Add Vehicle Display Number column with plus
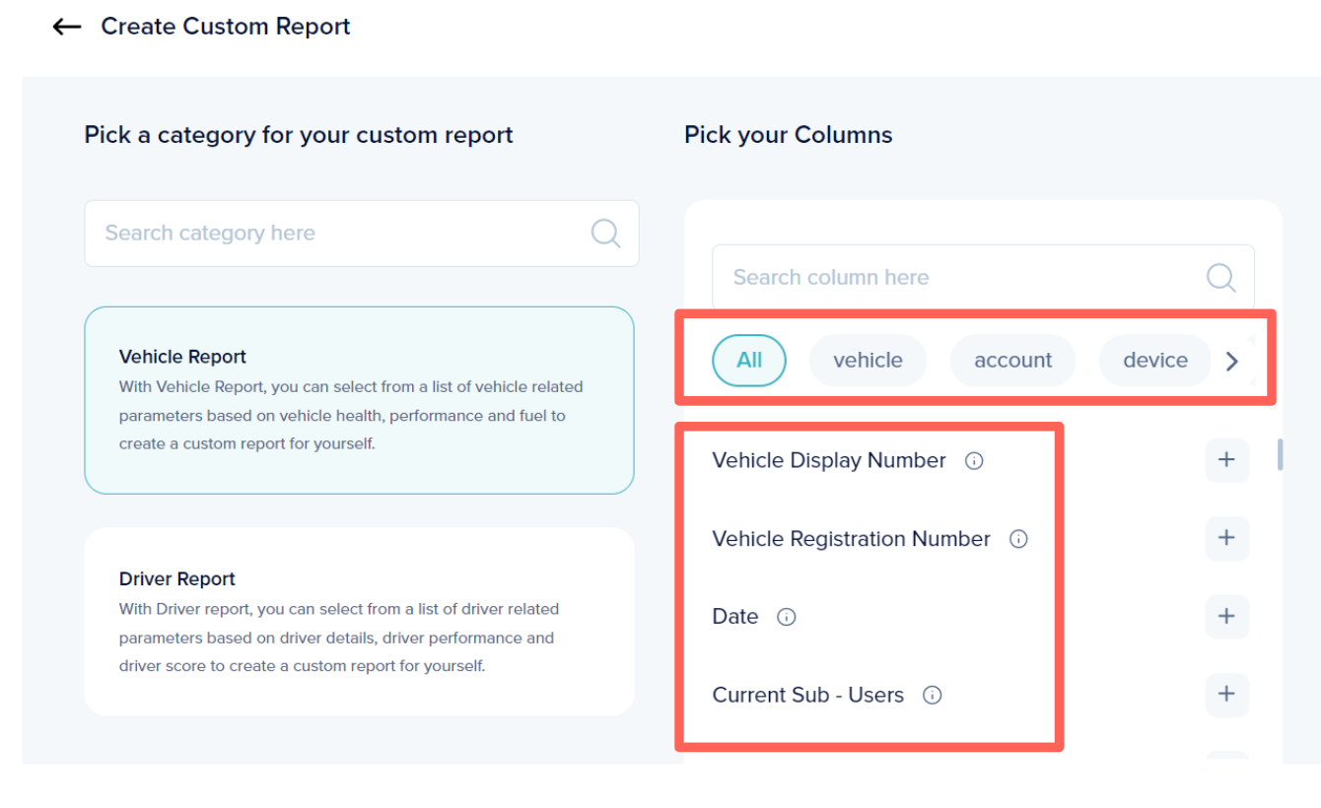1321x808 pixels. point(1226,460)
